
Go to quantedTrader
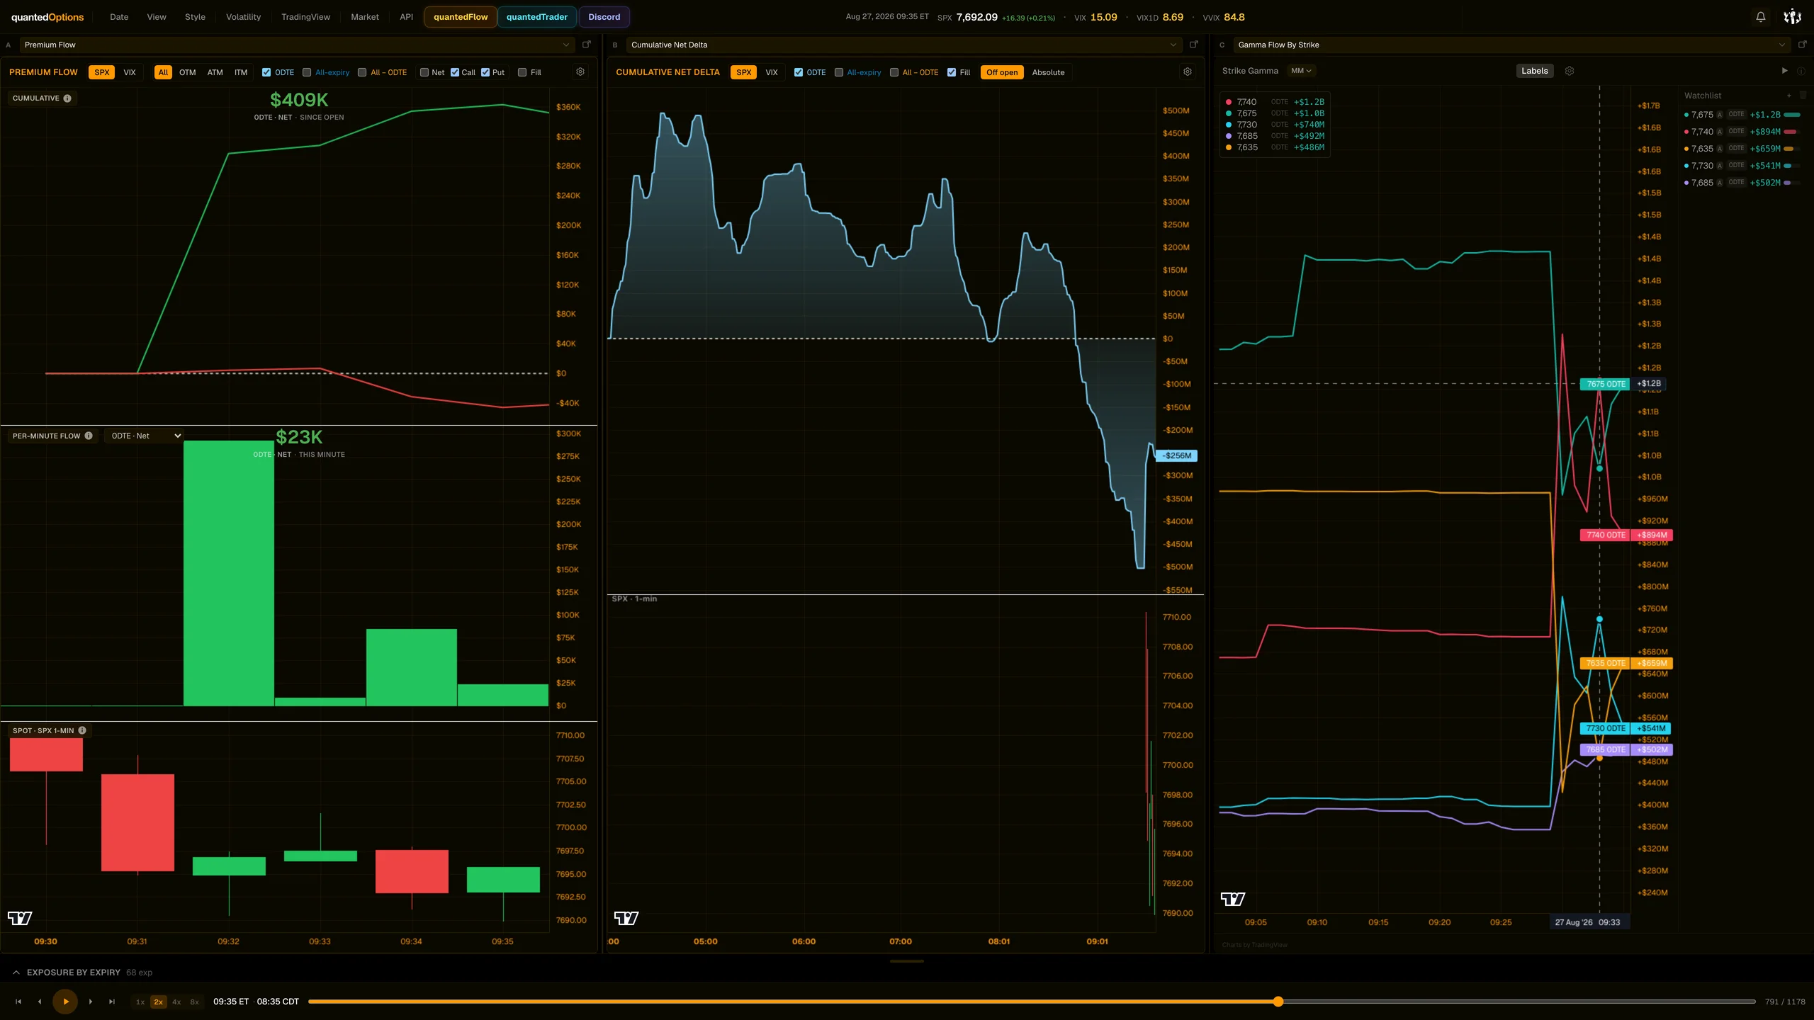click(x=537, y=17)
